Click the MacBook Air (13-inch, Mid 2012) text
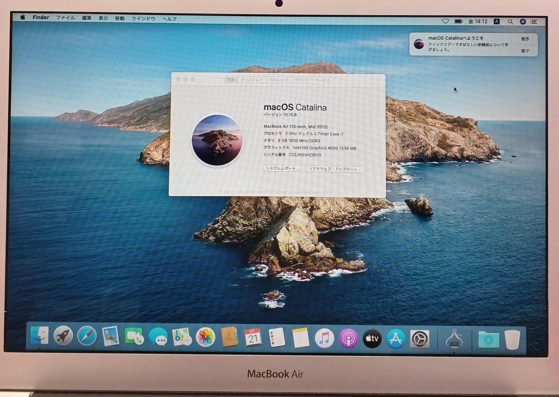559x397 pixels. click(296, 127)
